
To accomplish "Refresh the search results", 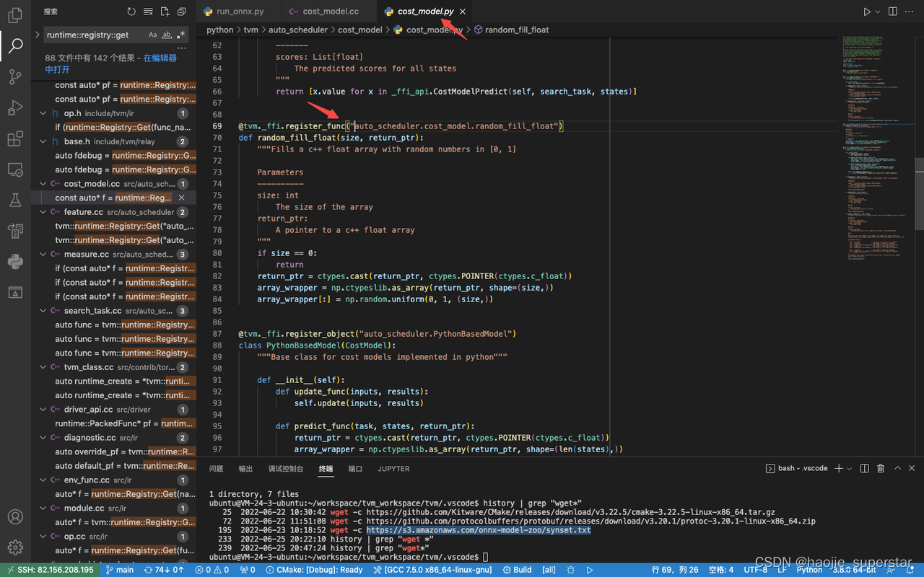I will tap(131, 12).
